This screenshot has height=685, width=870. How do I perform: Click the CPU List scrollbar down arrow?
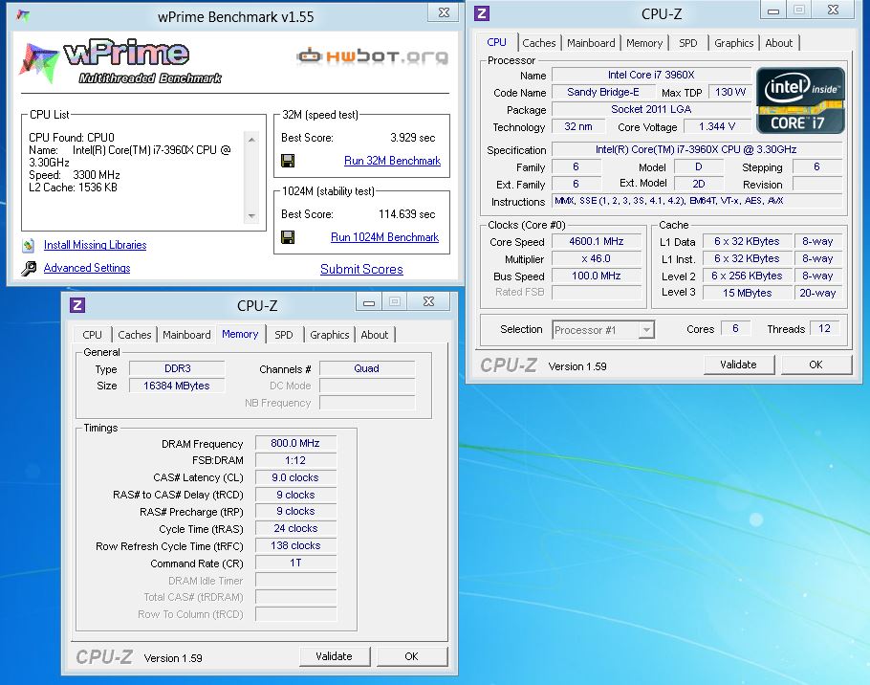(251, 216)
